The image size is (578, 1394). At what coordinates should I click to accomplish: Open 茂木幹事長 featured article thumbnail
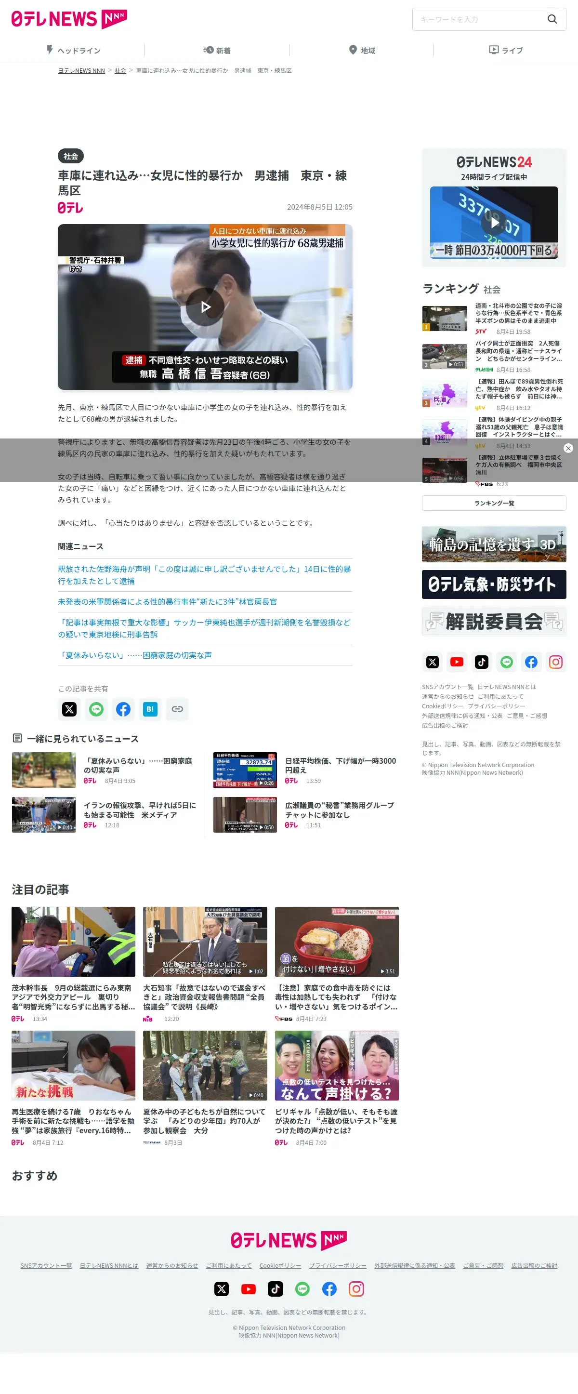coord(74,942)
